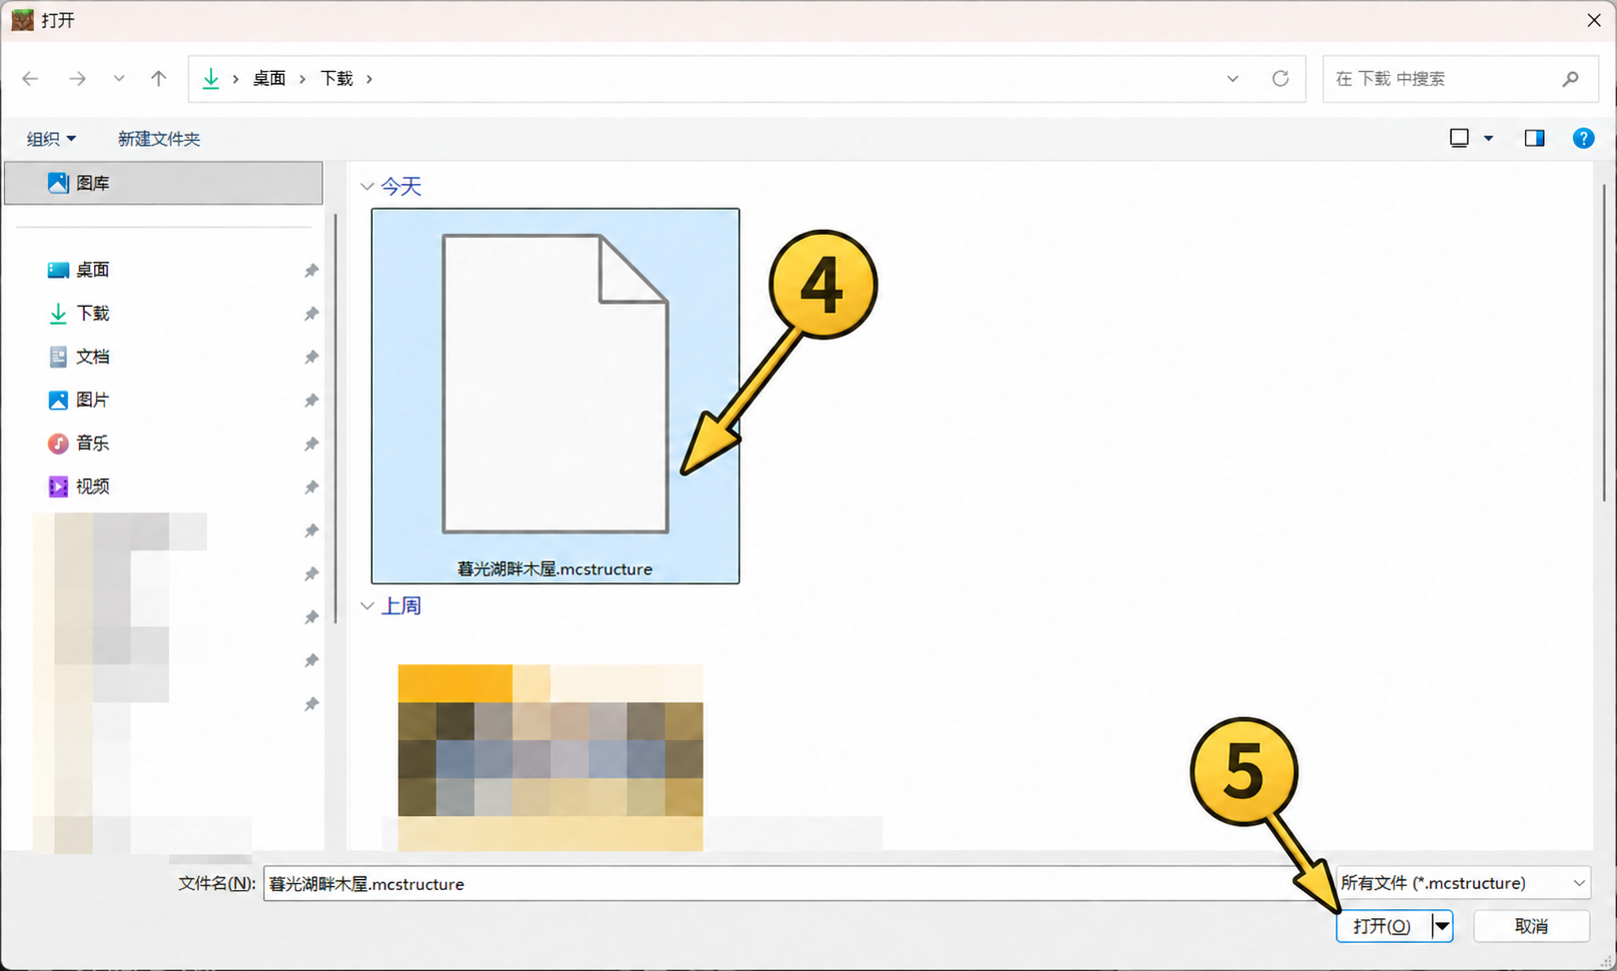Select 桌面 in the address path
This screenshot has width=1617, height=971.
point(269,78)
